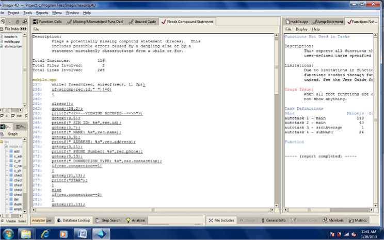
Task: Toggle the 'c' file filter checkbox
Action: tap(3, 116)
